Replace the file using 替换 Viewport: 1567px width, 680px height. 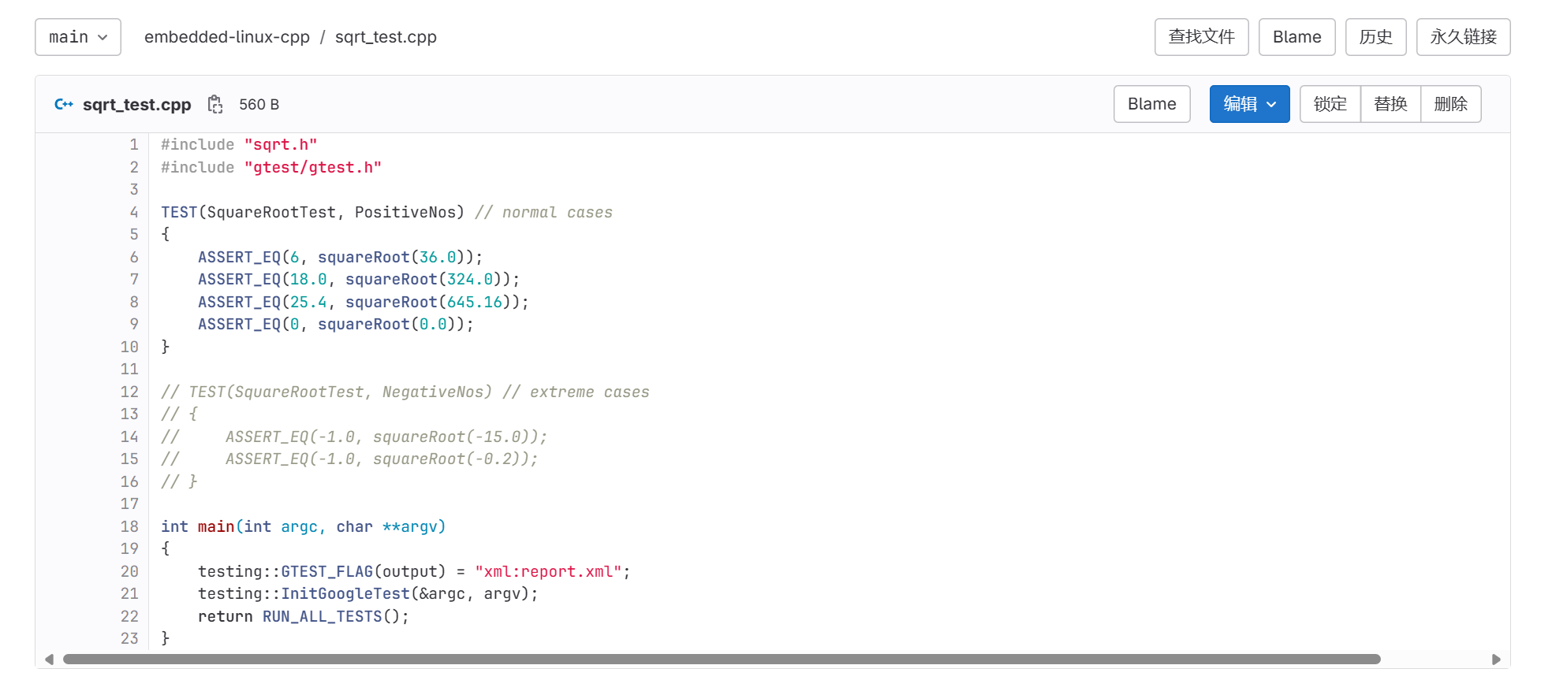1390,104
